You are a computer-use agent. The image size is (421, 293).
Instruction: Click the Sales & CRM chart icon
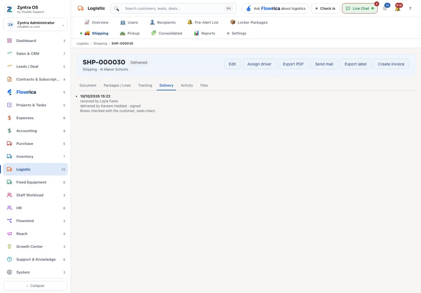pyautogui.click(x=9, y=53)
